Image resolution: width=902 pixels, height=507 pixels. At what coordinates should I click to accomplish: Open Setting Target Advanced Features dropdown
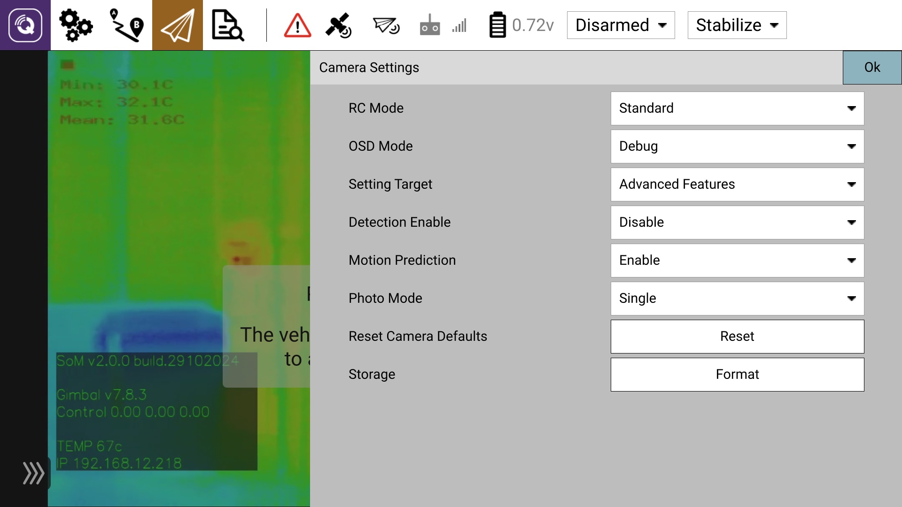click(737, 184)
